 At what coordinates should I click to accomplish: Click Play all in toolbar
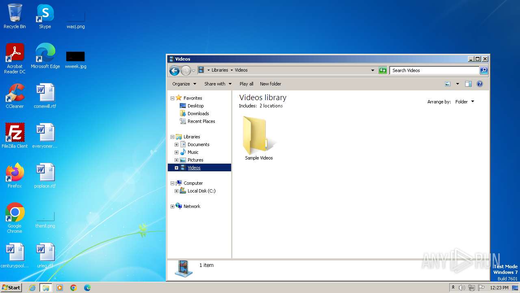pos(246,84)
